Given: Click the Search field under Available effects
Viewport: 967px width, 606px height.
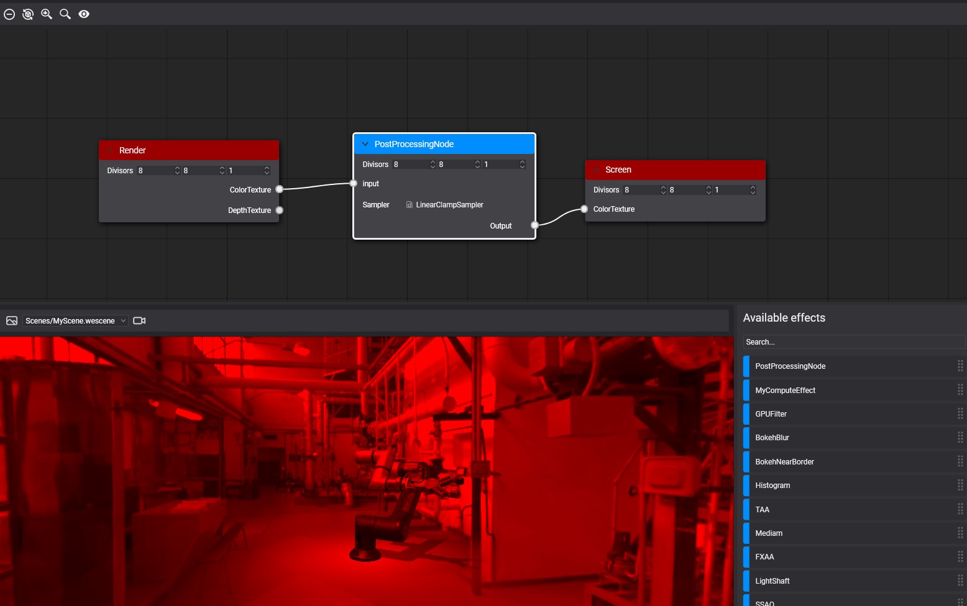Looking at the screenshot, I should 853,342.
